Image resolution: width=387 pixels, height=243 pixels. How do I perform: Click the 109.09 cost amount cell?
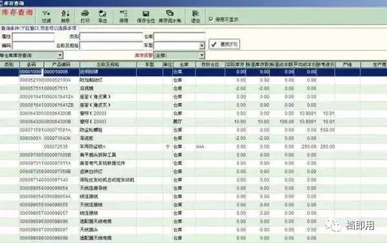(x=286, y=122)
